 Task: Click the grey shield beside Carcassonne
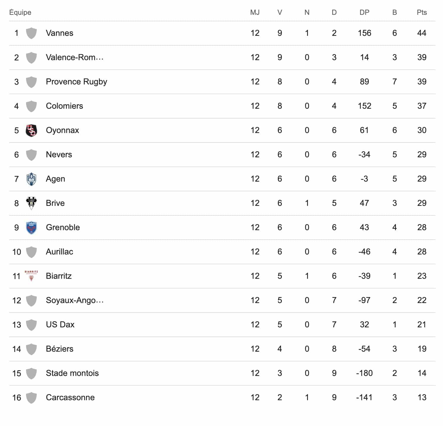pyautogui.click(x=31, y=398)
